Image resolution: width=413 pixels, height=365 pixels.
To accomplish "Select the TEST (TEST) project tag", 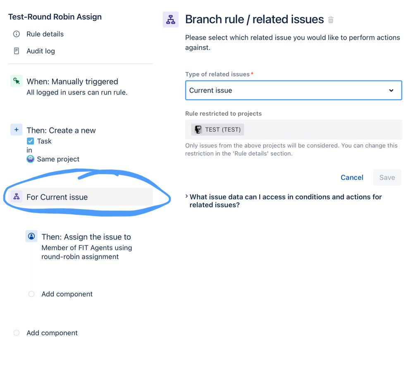I will coord(217,130).
